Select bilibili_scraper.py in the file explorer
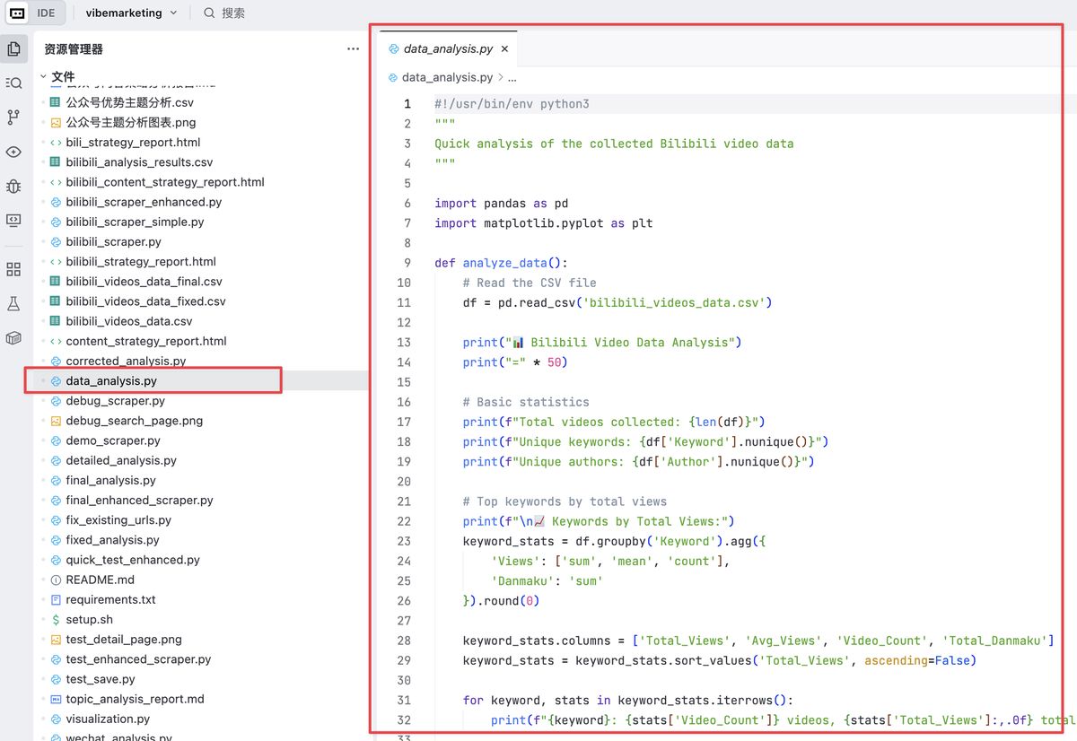 click(x=113, y=241)
